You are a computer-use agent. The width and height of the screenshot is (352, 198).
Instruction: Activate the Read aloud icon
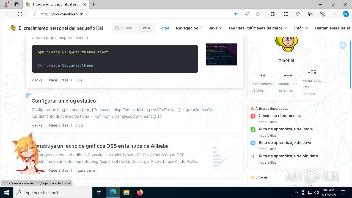tap(247, 14)
